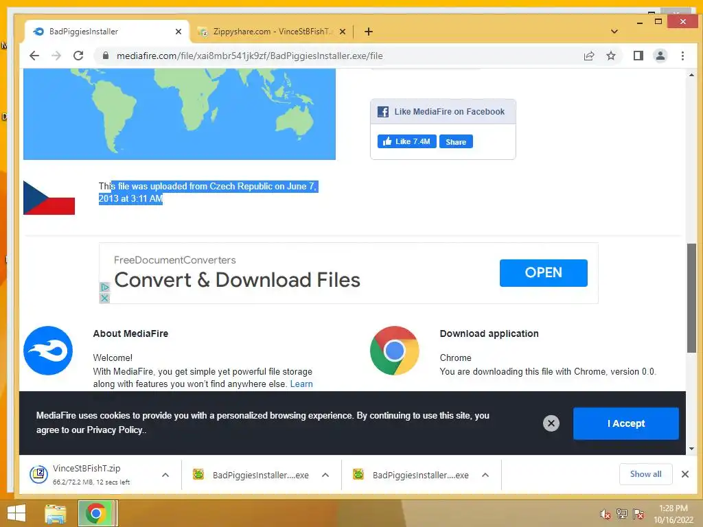703x527 pixels.
Task: Click the scrollbar up arrow
Action: (691, 75)
